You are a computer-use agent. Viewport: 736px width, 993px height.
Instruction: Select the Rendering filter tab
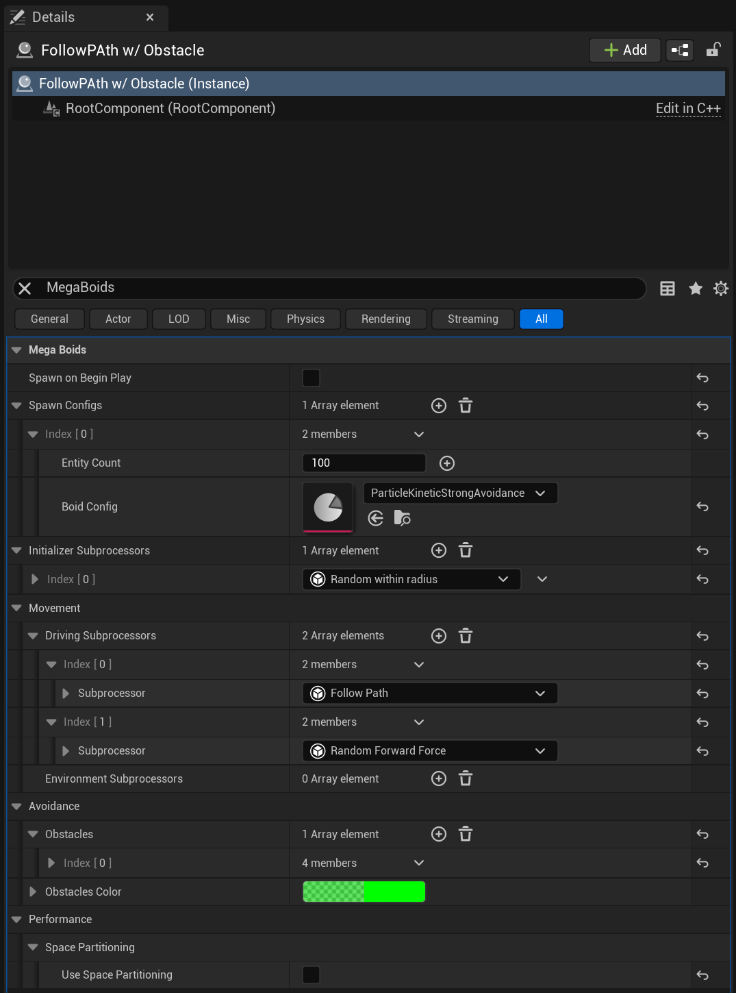[385, 319]
